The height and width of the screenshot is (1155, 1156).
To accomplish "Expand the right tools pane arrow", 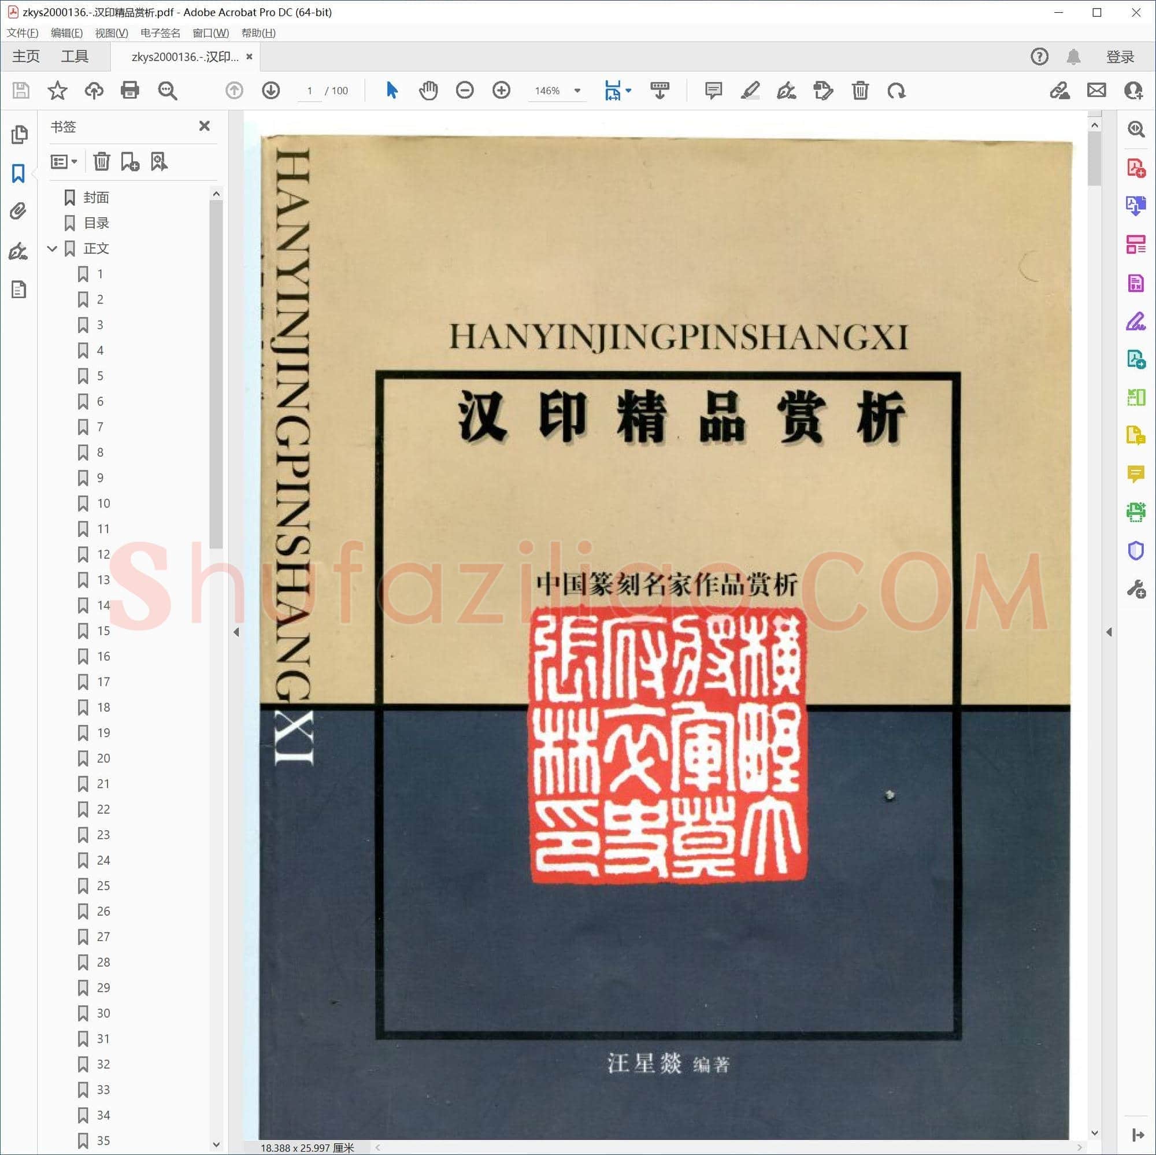I will point(1109,632).
